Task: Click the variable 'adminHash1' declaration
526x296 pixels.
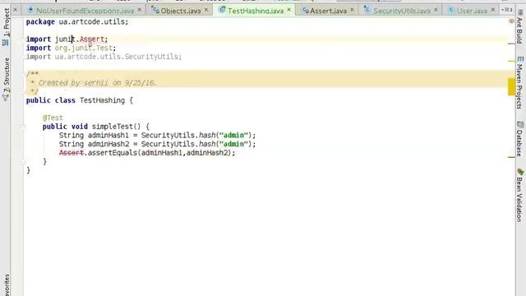Action: click(x=108, y=135)
